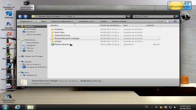Click the change view icon
Screen dimensions: 196x110
click(158, 21)
